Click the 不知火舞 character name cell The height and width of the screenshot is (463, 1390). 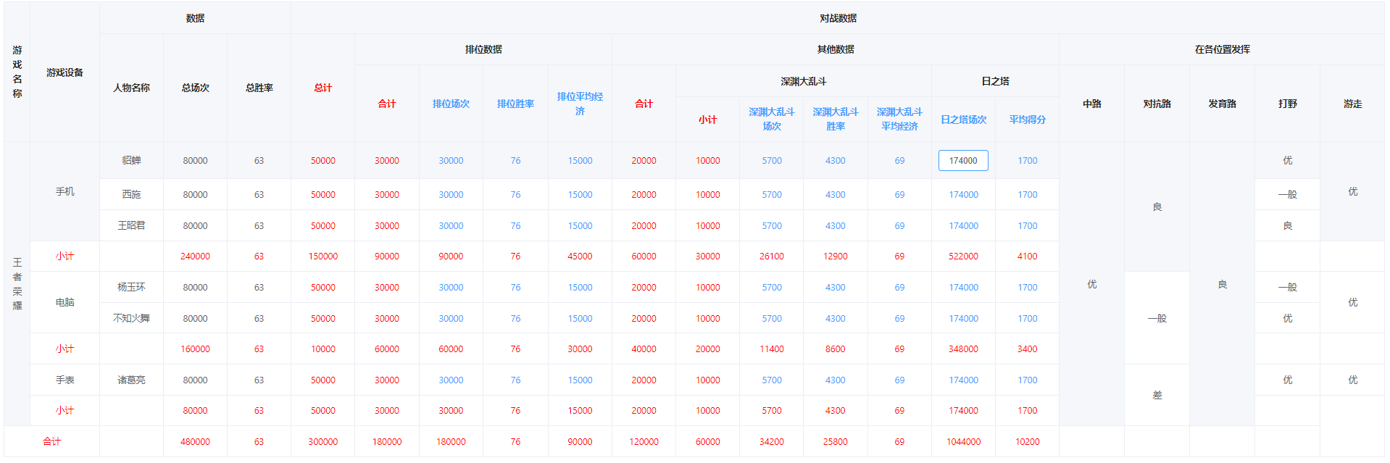click(x=131, y=318)
